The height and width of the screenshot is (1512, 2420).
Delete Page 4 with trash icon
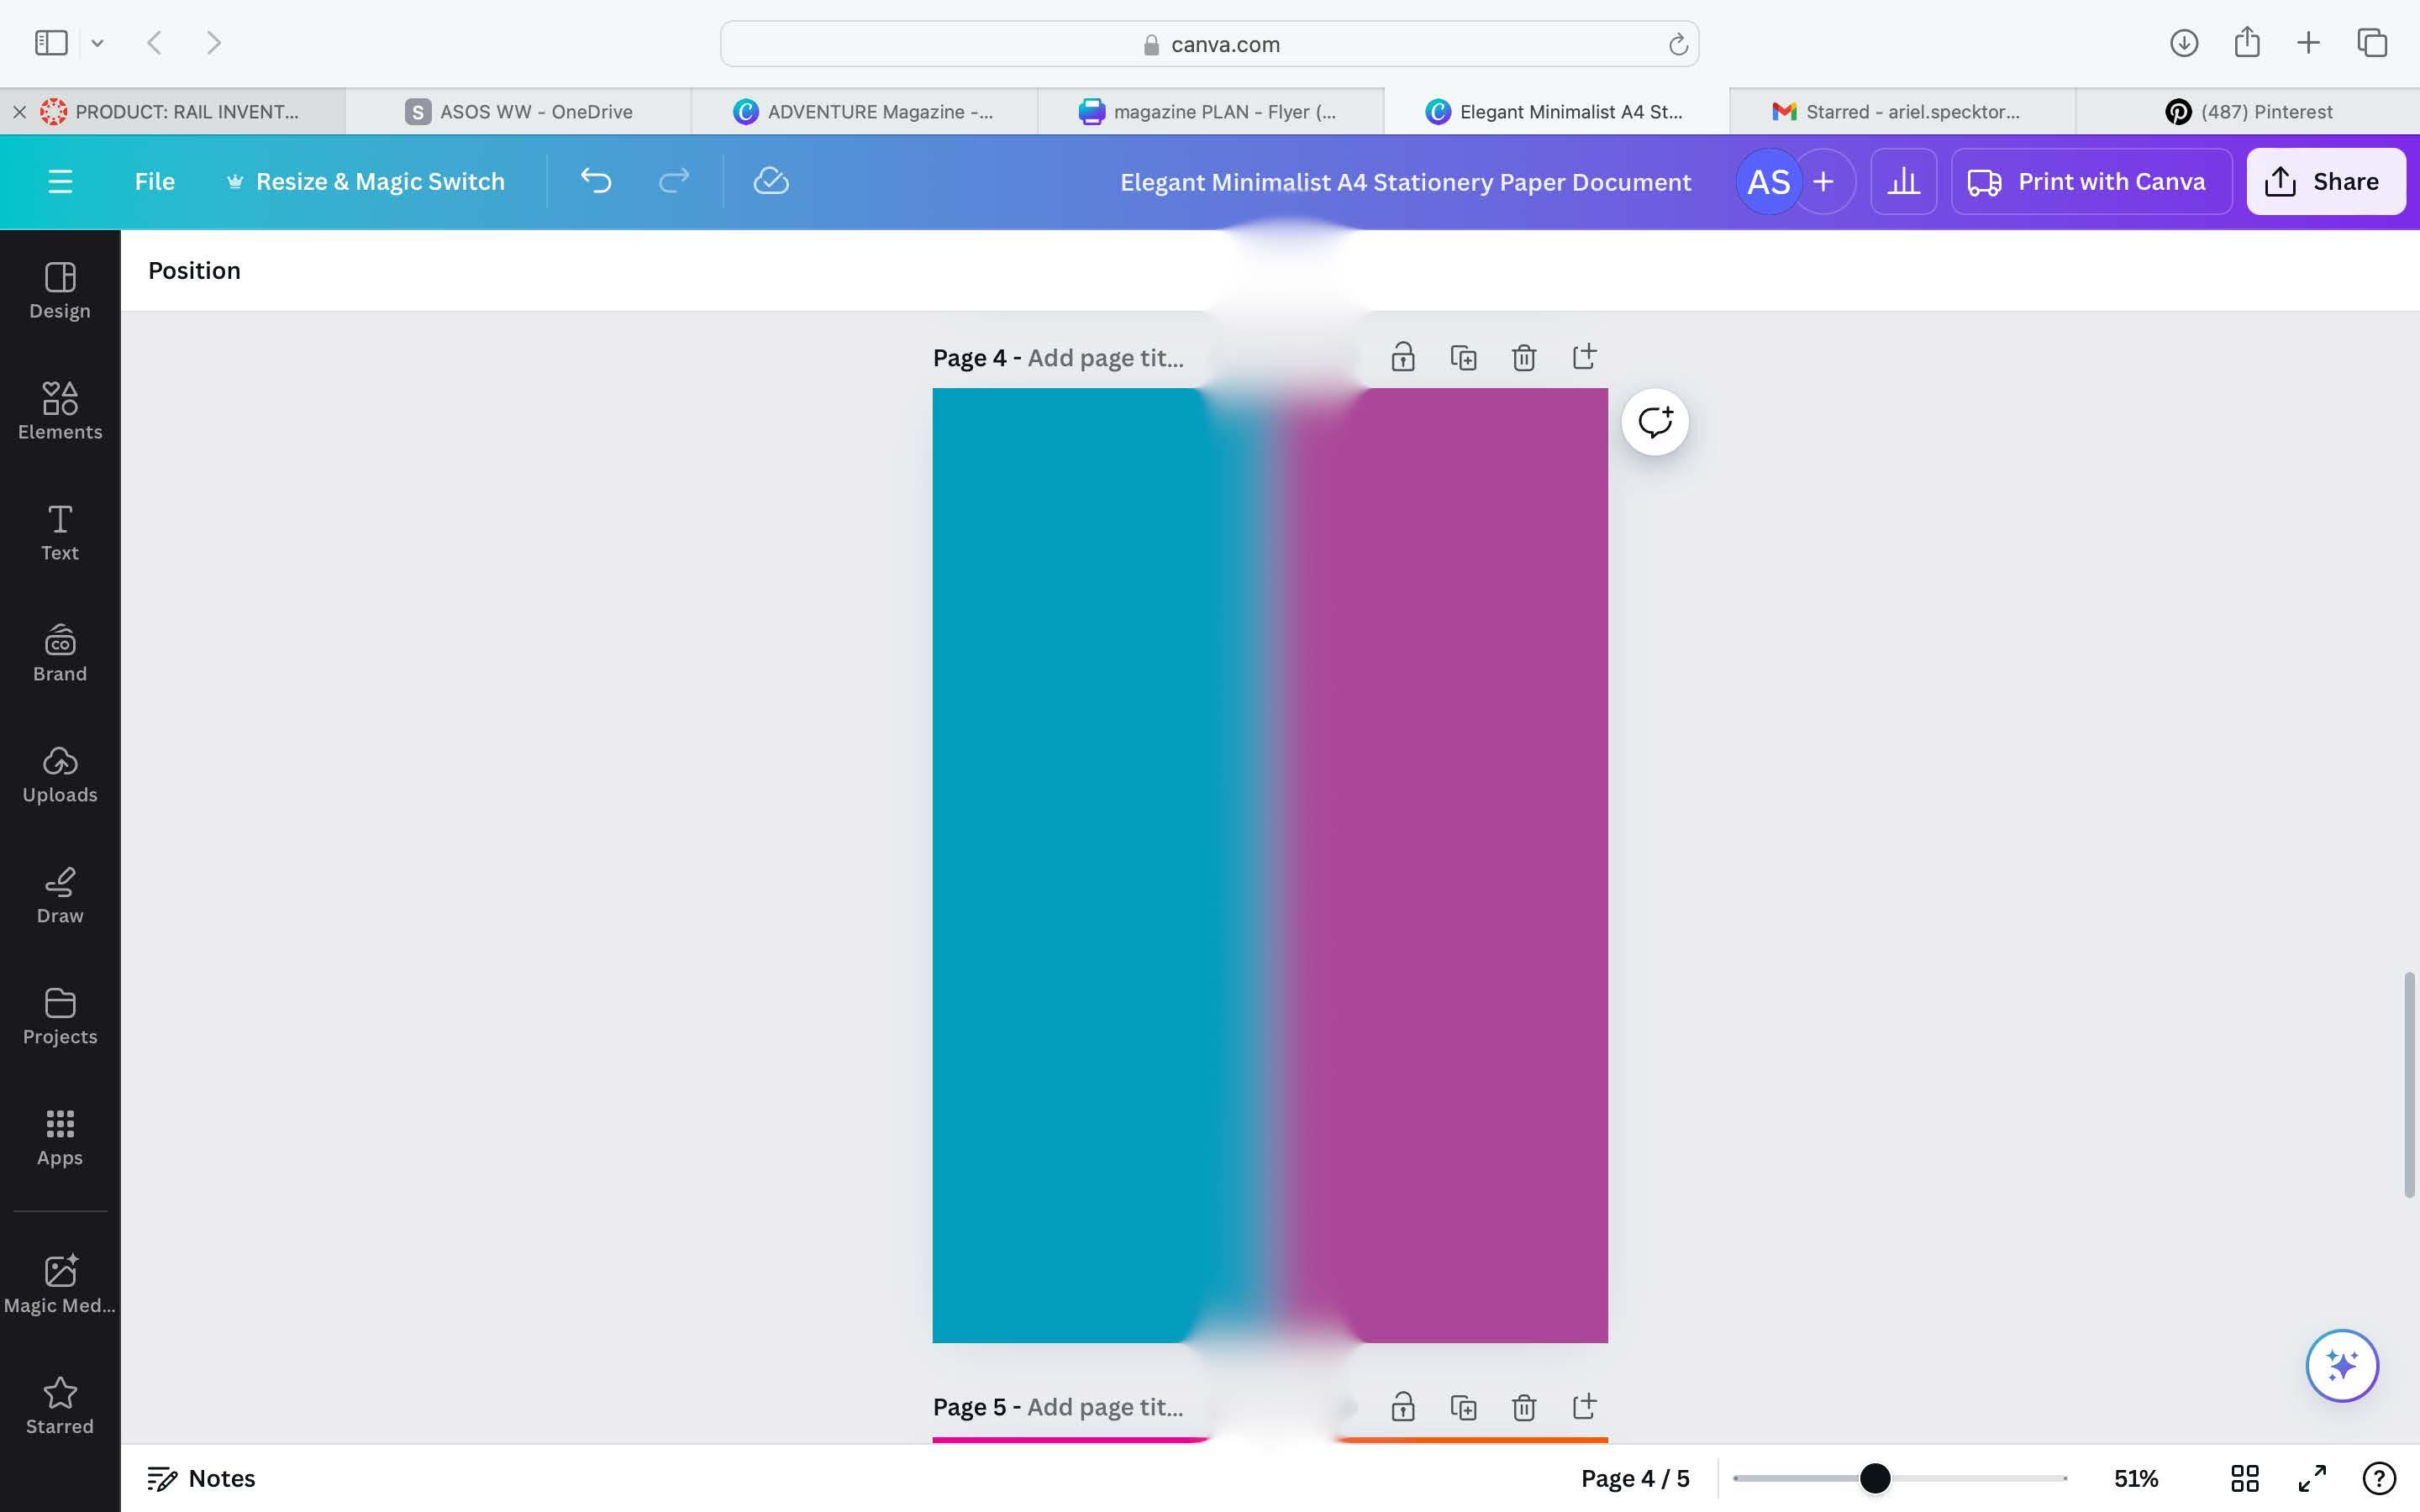click(x=1523, y=357)
